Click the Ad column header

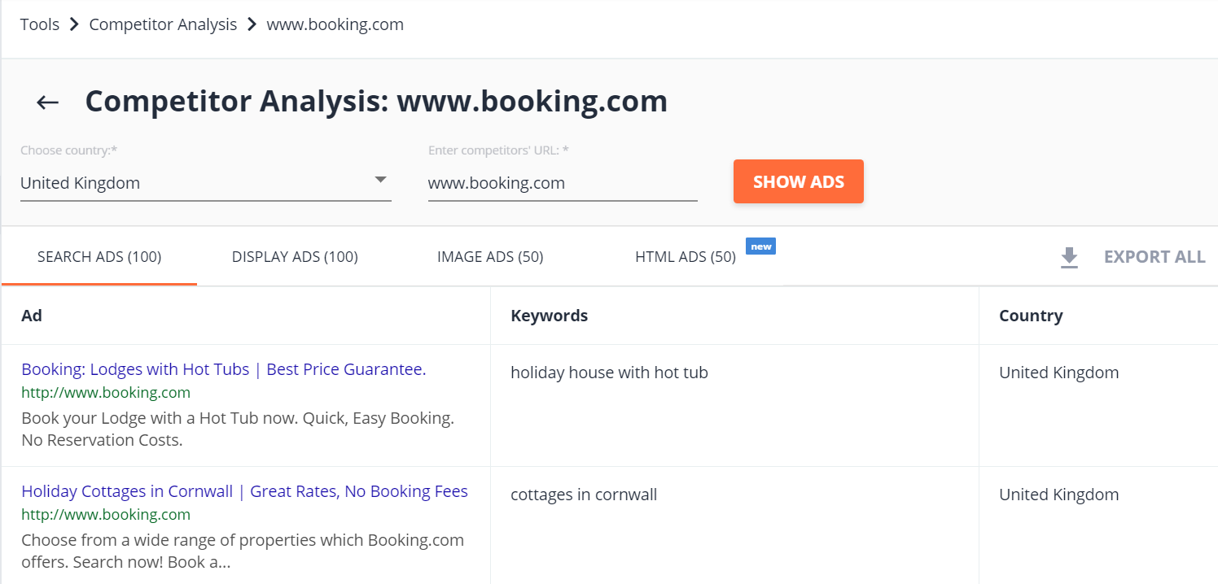(32, 316)
